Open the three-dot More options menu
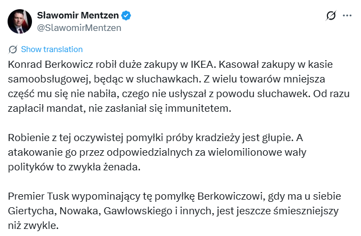Screen dimensions: 361x236 click(347, 16)
